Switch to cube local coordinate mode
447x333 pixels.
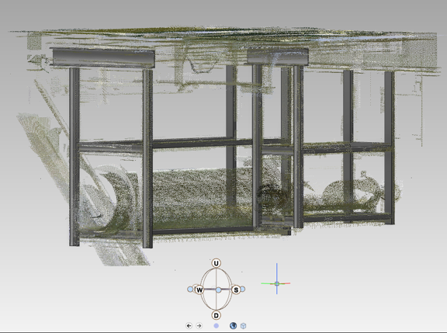[x=243, y=325]
